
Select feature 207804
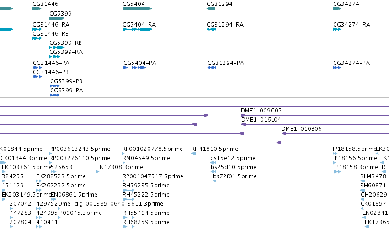tap(21, 222)
